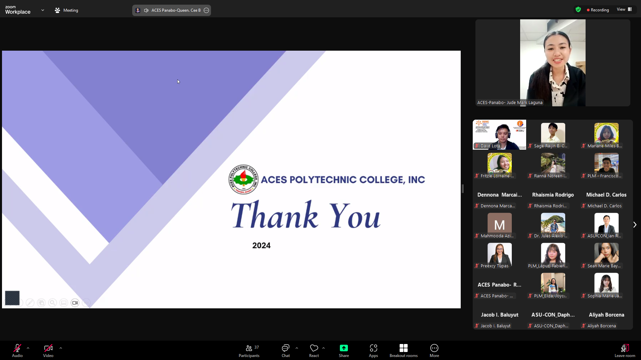Open the More options icon
641x360 pixels.
point(434,348)
